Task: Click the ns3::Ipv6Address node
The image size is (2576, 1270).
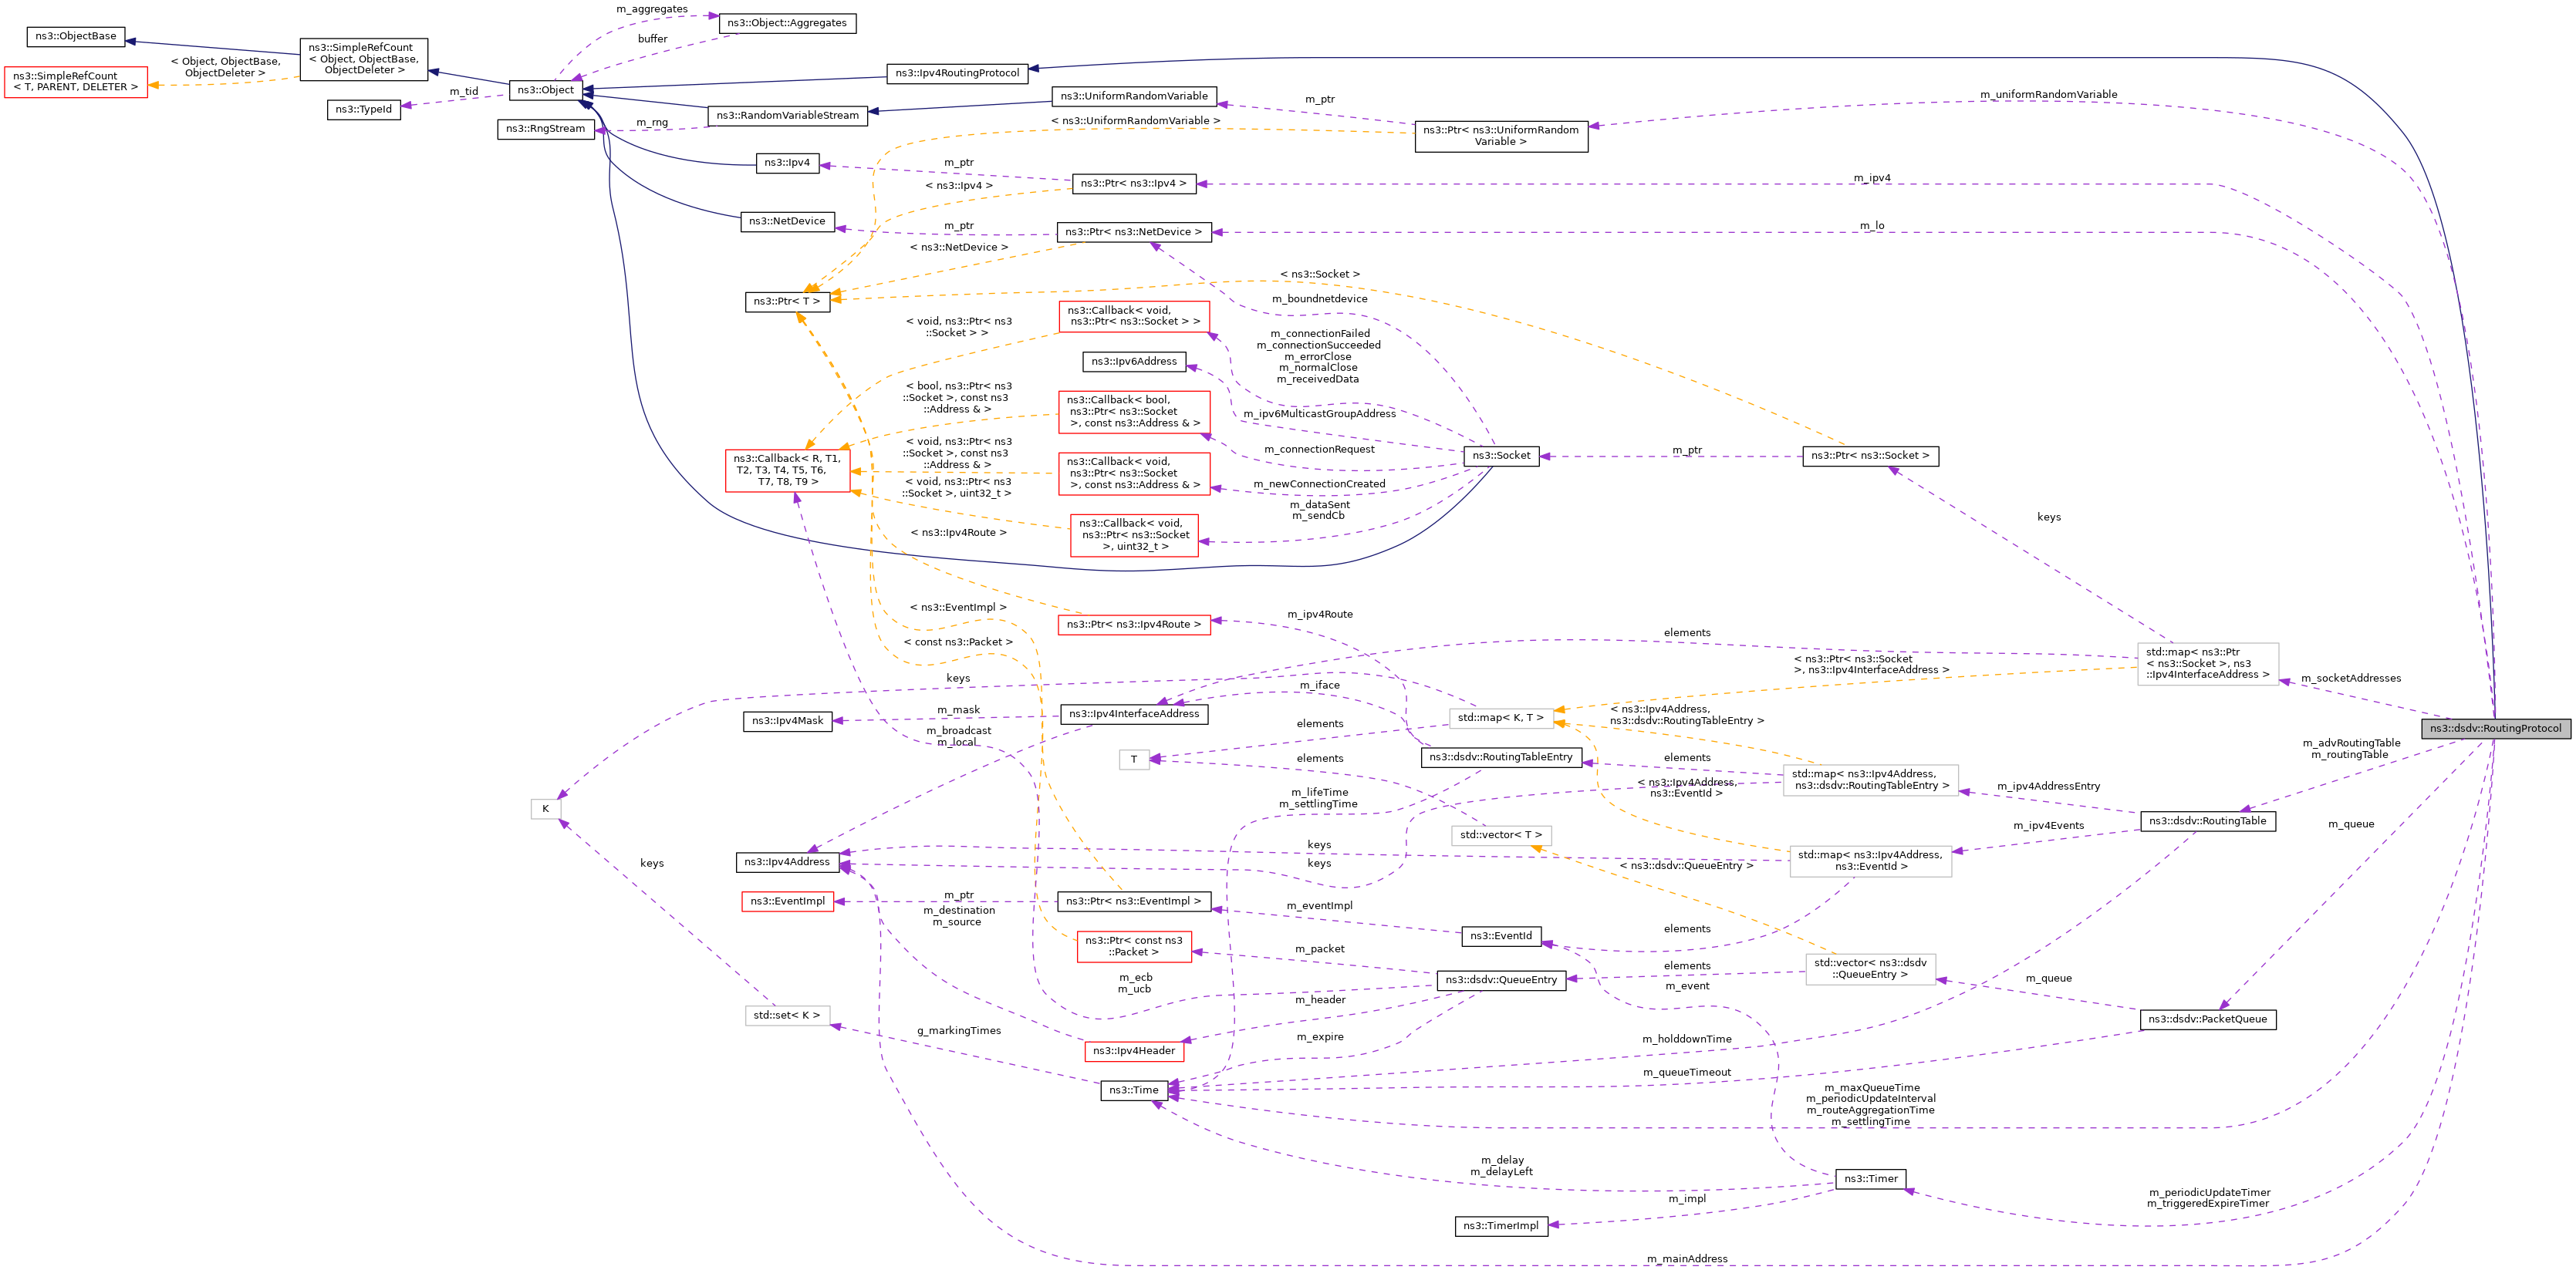Action: click(1134, 362)
